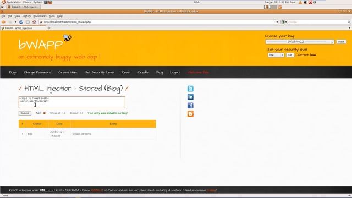Image resolution: width=352 pixels, height=198 pixels.
Task: Click the Logout link
Action: pos(175,72)
